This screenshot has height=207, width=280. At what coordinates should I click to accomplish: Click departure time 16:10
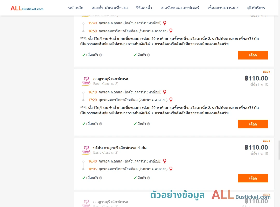(x=93, y=92)
